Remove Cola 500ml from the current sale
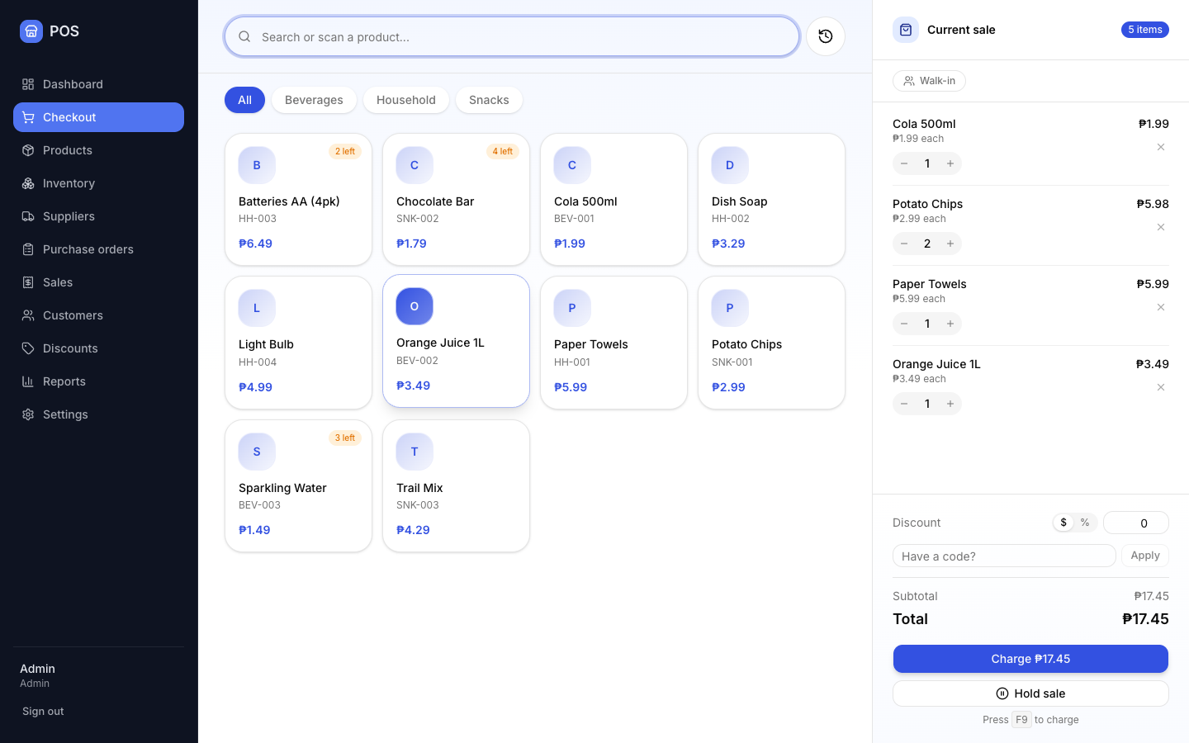This screenshot has width=1189, height=743. click(1160, 147)
